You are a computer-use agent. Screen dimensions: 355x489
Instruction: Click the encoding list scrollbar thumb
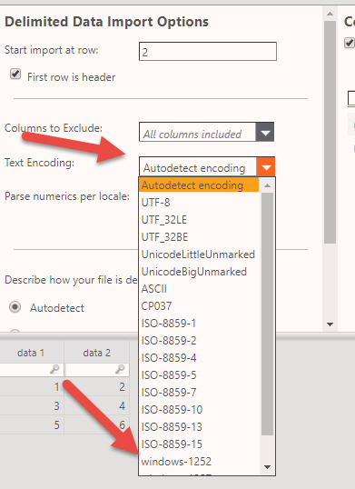[267, 314]
